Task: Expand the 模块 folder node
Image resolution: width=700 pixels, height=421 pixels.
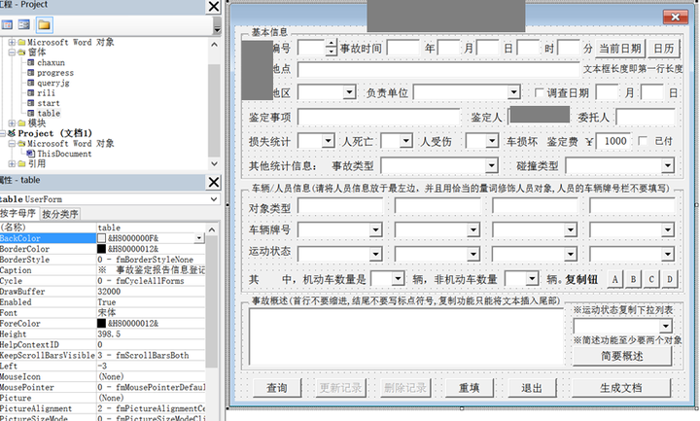Action: [x=12, y=123]
